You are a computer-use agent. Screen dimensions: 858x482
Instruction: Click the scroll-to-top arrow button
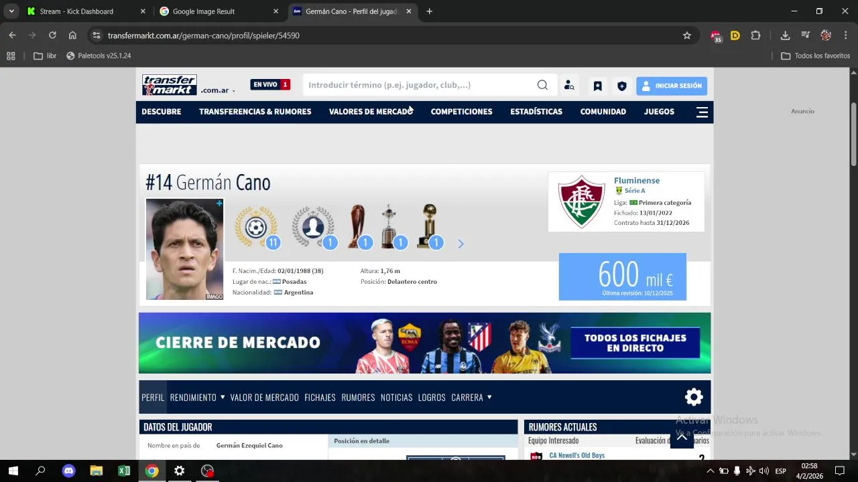[x=682, y=437]
